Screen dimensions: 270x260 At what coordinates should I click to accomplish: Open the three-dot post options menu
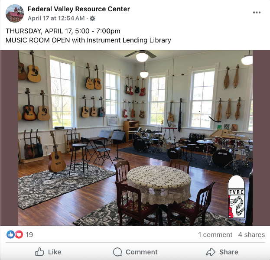[x=257, y=13]
